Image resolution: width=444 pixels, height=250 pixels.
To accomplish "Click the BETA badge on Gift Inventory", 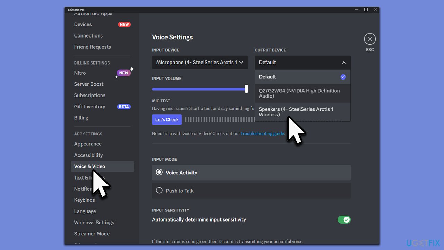I will (124, 107).
